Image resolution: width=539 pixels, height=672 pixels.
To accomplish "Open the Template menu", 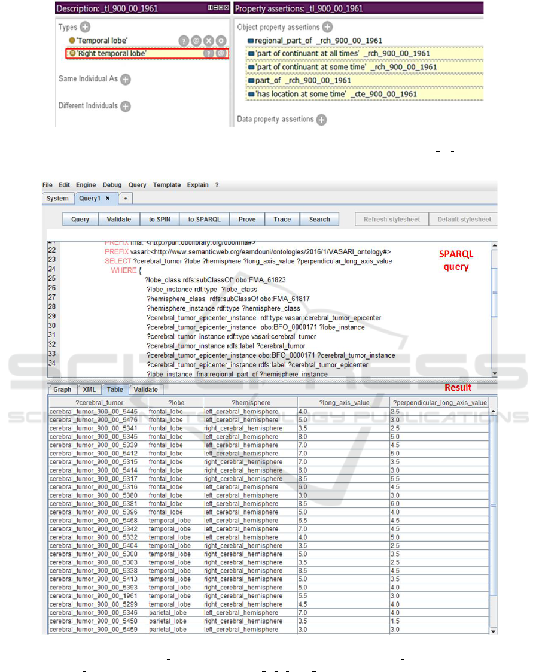I will coord(166,185).
